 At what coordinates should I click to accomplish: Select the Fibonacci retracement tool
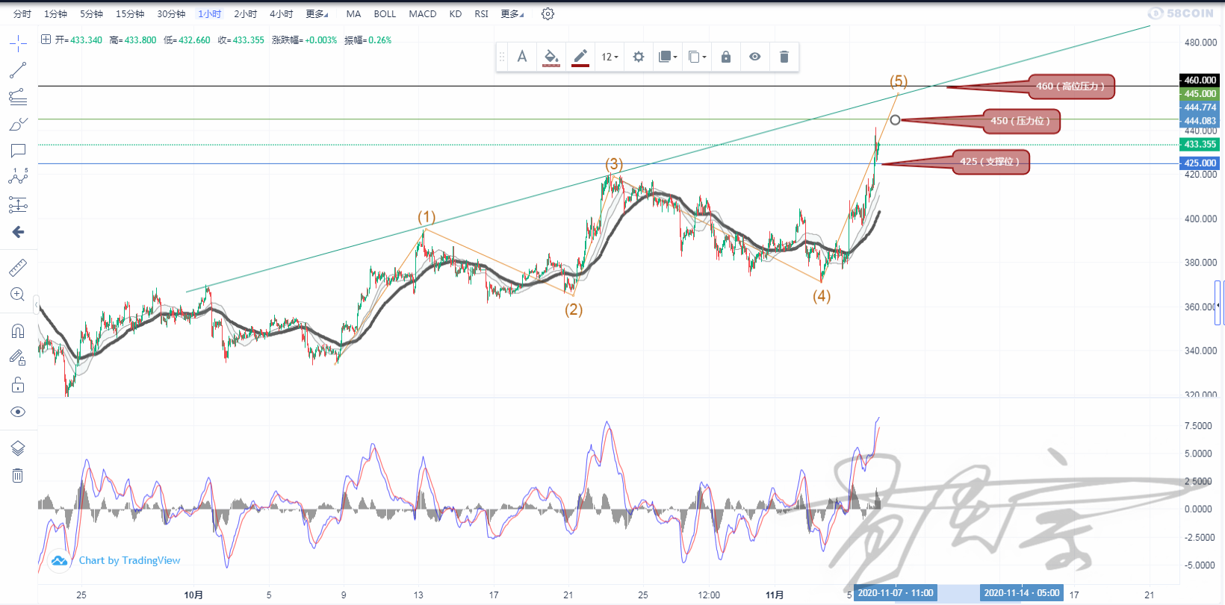[x=18, y=97]
